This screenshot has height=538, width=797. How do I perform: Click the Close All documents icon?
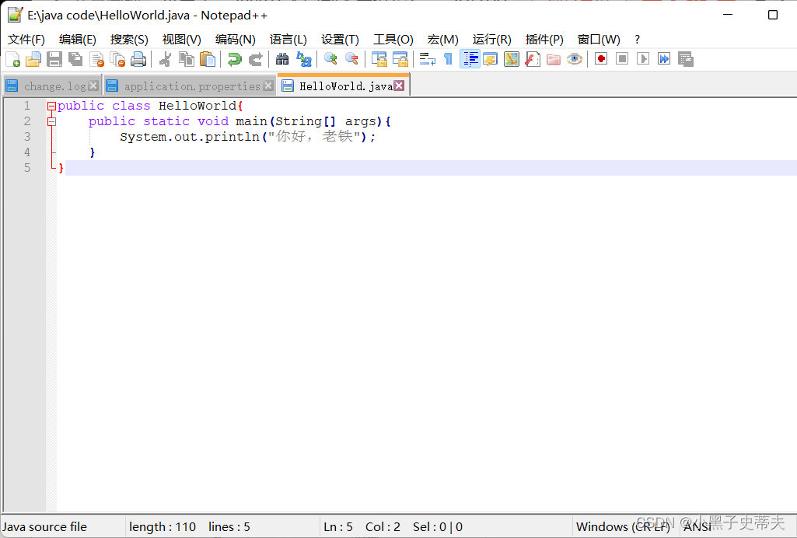[x=117, y=59]
